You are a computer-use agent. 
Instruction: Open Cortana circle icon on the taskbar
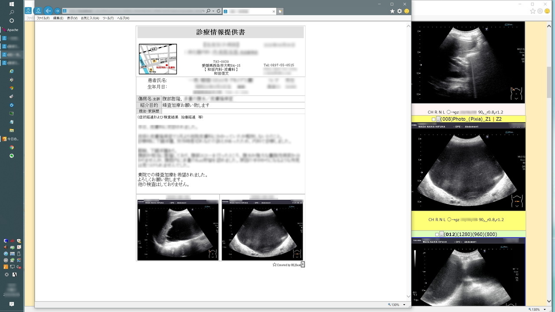tap(12, 20)
